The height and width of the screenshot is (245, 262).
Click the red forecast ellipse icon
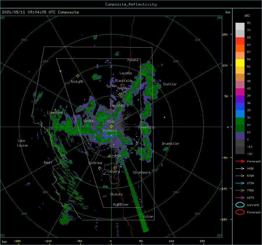click(x=240, y=212)
